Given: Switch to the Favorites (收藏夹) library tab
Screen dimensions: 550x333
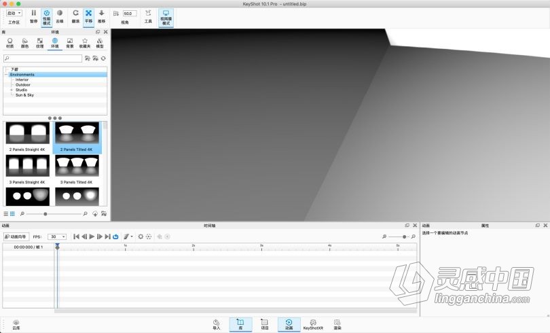Looking at the screenshot, I should tap(84, 43).
